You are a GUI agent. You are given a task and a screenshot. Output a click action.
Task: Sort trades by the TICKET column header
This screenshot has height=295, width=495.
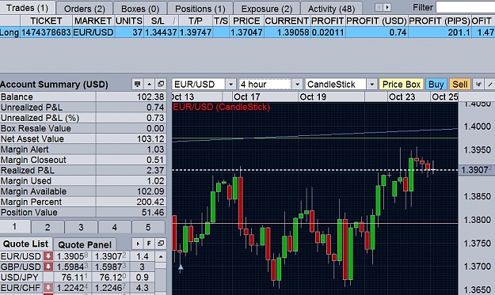tap(46, 21)
